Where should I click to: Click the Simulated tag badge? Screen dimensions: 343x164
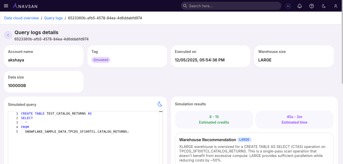[x=101, y=60]
